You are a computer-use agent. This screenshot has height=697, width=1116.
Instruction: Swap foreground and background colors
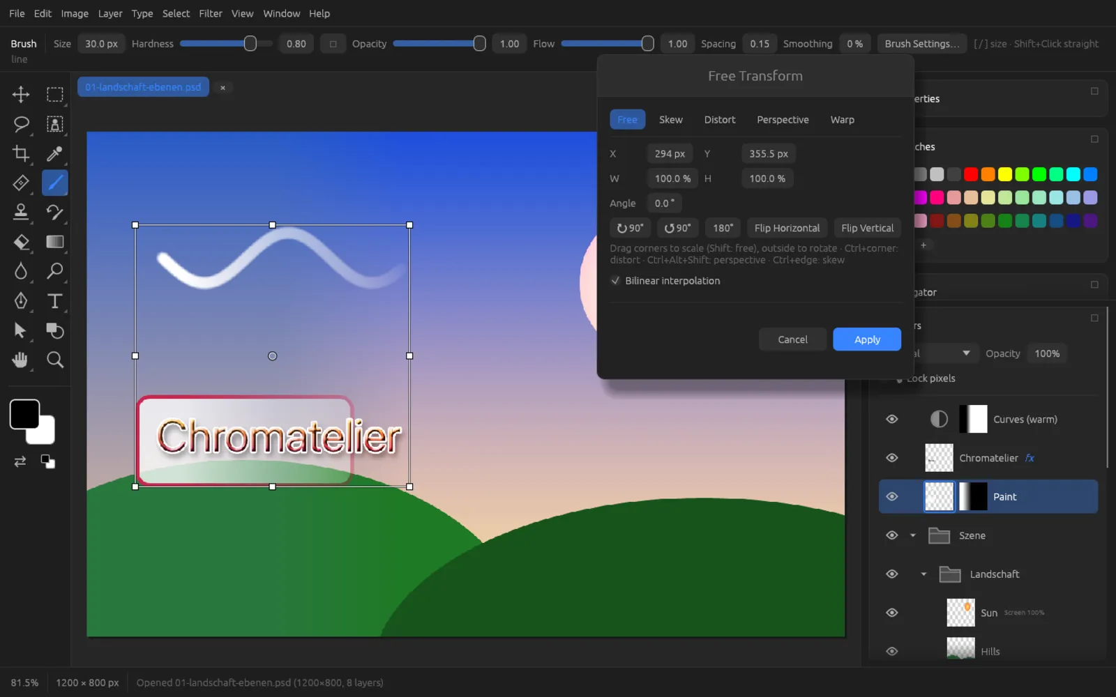[x=20, y=461]
